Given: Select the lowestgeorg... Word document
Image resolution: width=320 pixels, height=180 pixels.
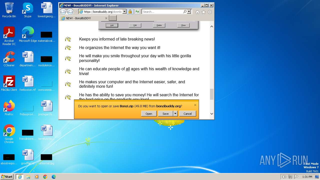Looking at the screenshot, I should (x=46, y=10).
